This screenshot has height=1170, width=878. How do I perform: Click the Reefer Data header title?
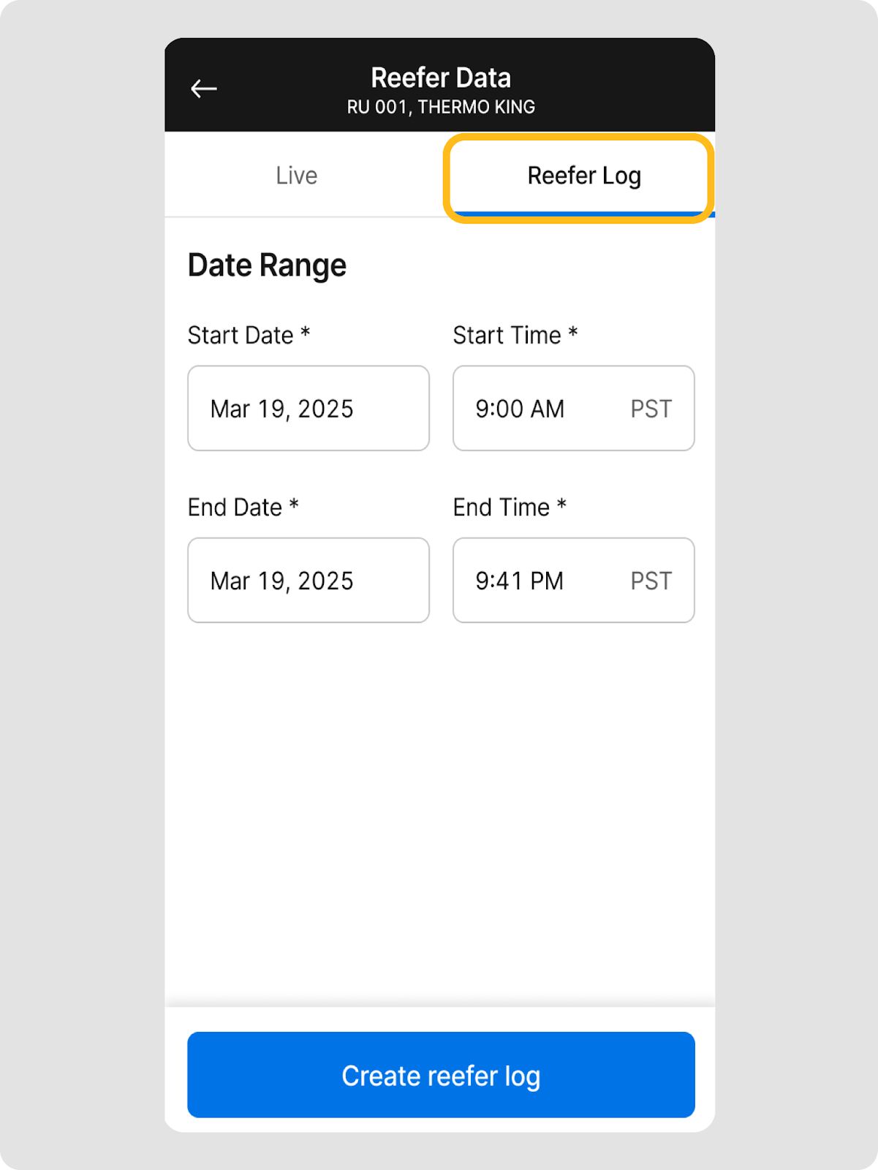441,78
